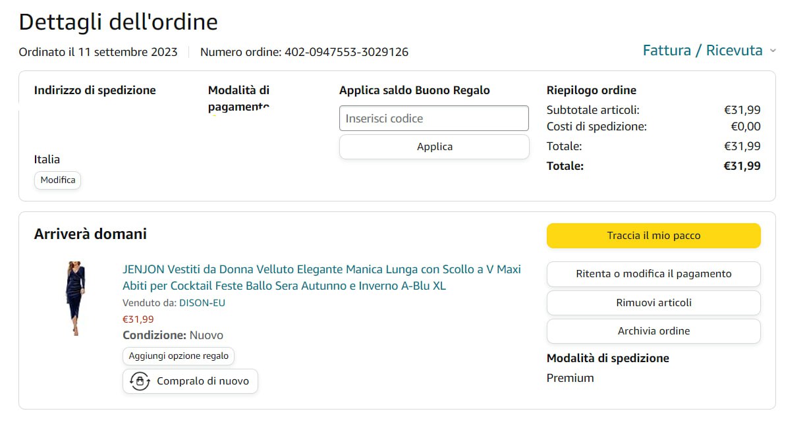Click the chevron beside Fattura / Ricevuta
The height and width of the screenshot is (426, 807).
773,51
